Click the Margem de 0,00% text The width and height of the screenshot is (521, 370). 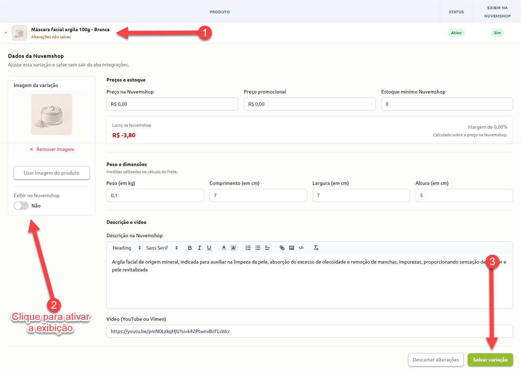pos(487,127)
